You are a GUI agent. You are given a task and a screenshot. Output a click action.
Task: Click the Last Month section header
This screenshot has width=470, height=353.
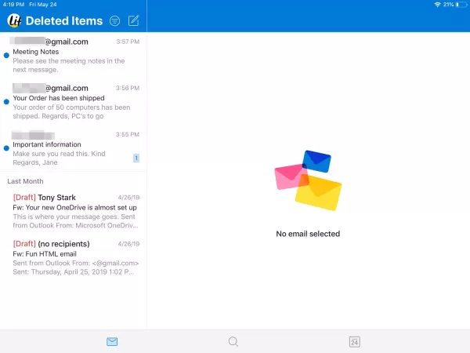[26, 181]
